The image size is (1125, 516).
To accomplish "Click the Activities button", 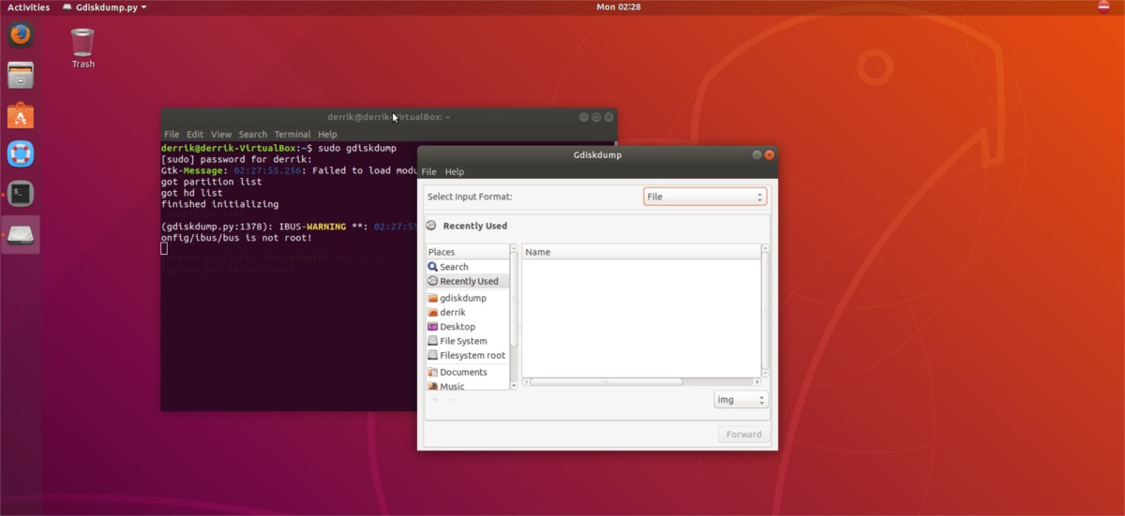I will (x=28, y=7).
